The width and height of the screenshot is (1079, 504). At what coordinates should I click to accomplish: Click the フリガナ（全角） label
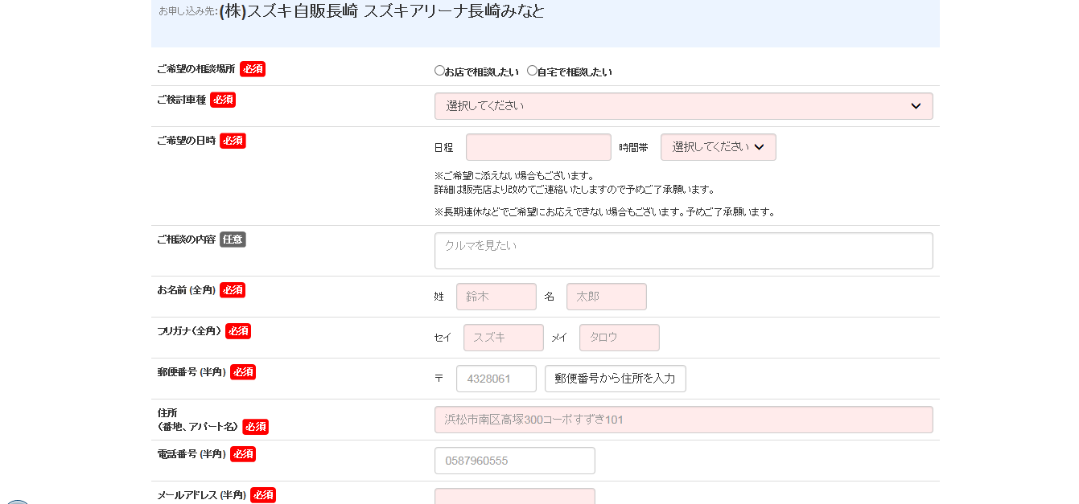[189, 330]
